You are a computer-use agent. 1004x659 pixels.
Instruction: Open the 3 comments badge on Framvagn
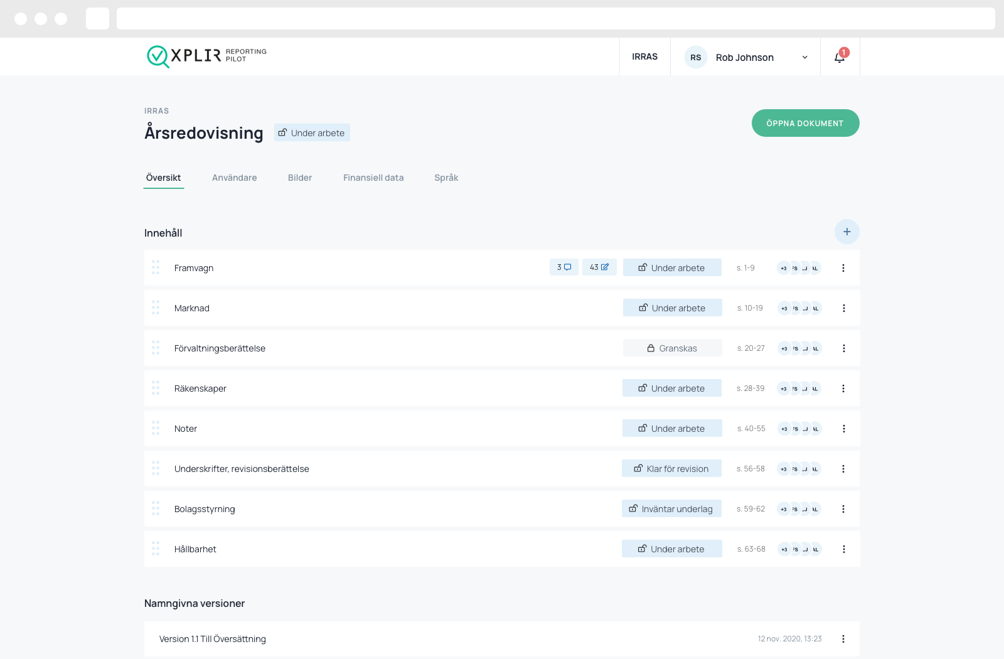pyautogui.click(x=563, y=267)
